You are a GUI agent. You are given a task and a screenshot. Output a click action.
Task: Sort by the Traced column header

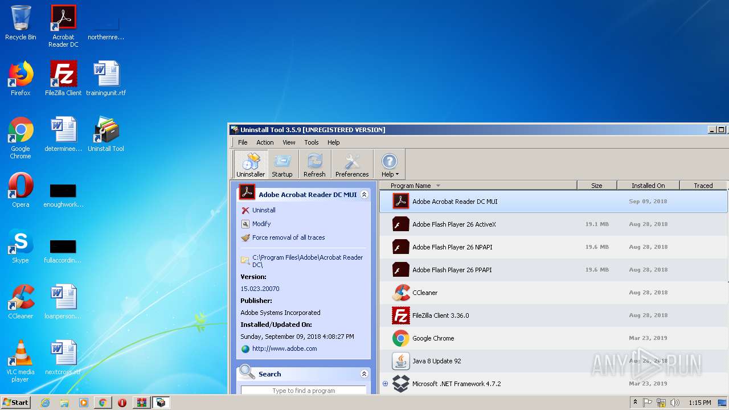703,186
